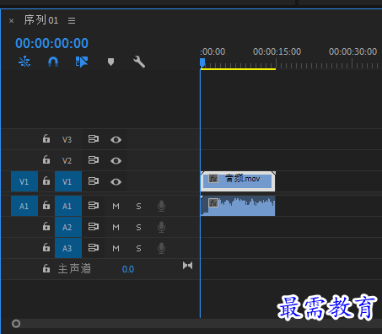Screen dimensions: 382x334
Task: Click fx badge on 音频.mov video clip
Action: (x=213, y=179)
